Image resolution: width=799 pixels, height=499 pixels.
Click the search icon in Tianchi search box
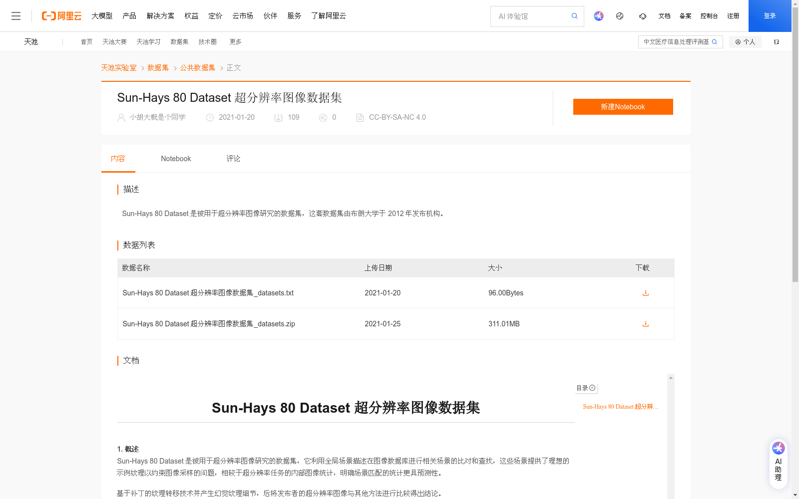pos(715,42)
